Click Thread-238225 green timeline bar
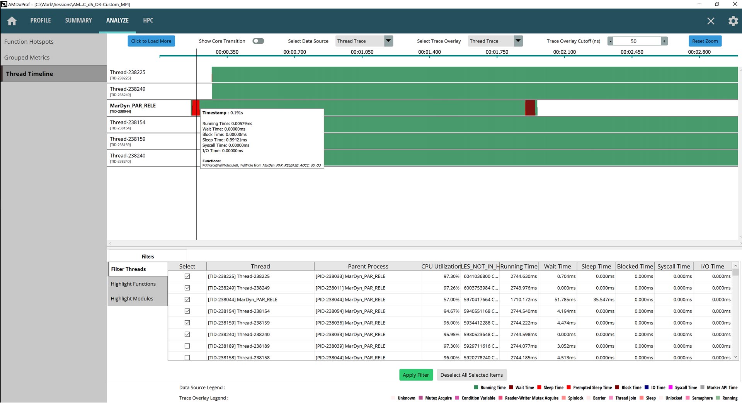This screenshot has width=742, height=403. point(475,75)
